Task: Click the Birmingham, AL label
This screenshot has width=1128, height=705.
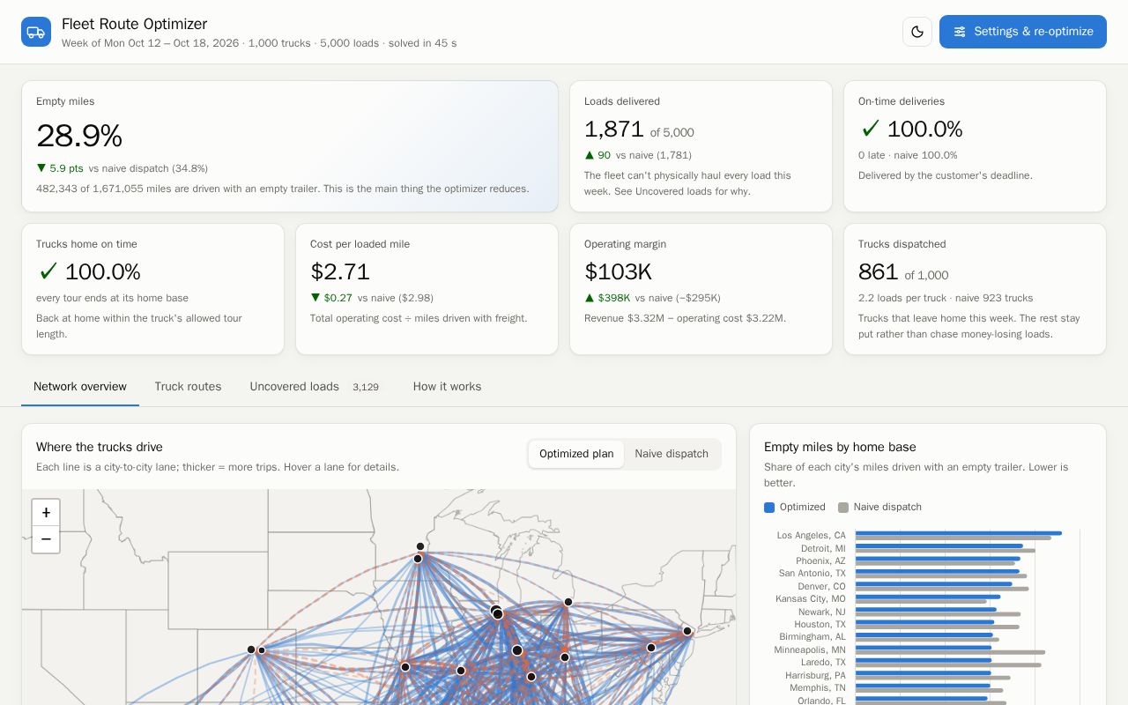Action: (813, 636)
